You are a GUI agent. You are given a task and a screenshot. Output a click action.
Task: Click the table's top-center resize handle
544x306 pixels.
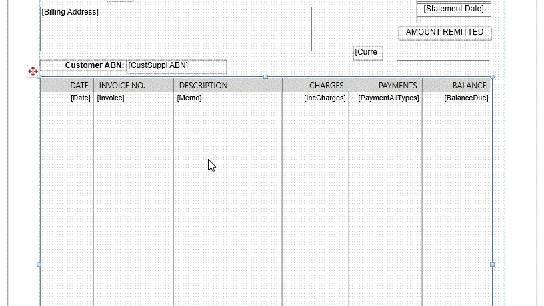click(266, 77)
